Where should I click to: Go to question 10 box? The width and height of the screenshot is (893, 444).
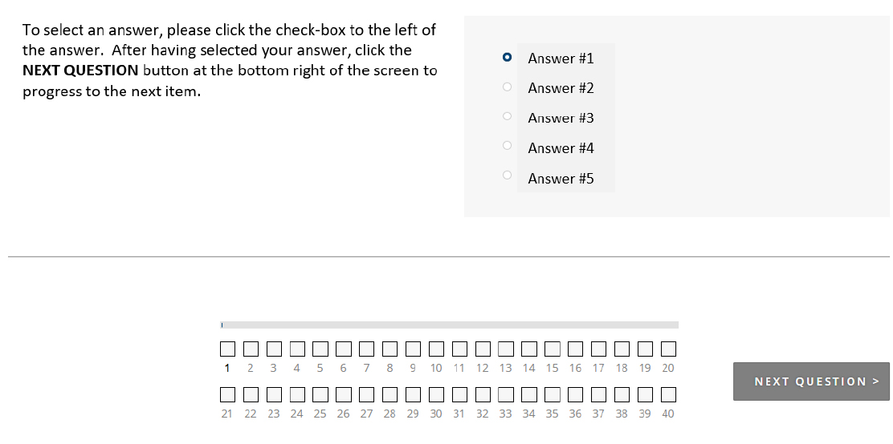coord(436,349)
